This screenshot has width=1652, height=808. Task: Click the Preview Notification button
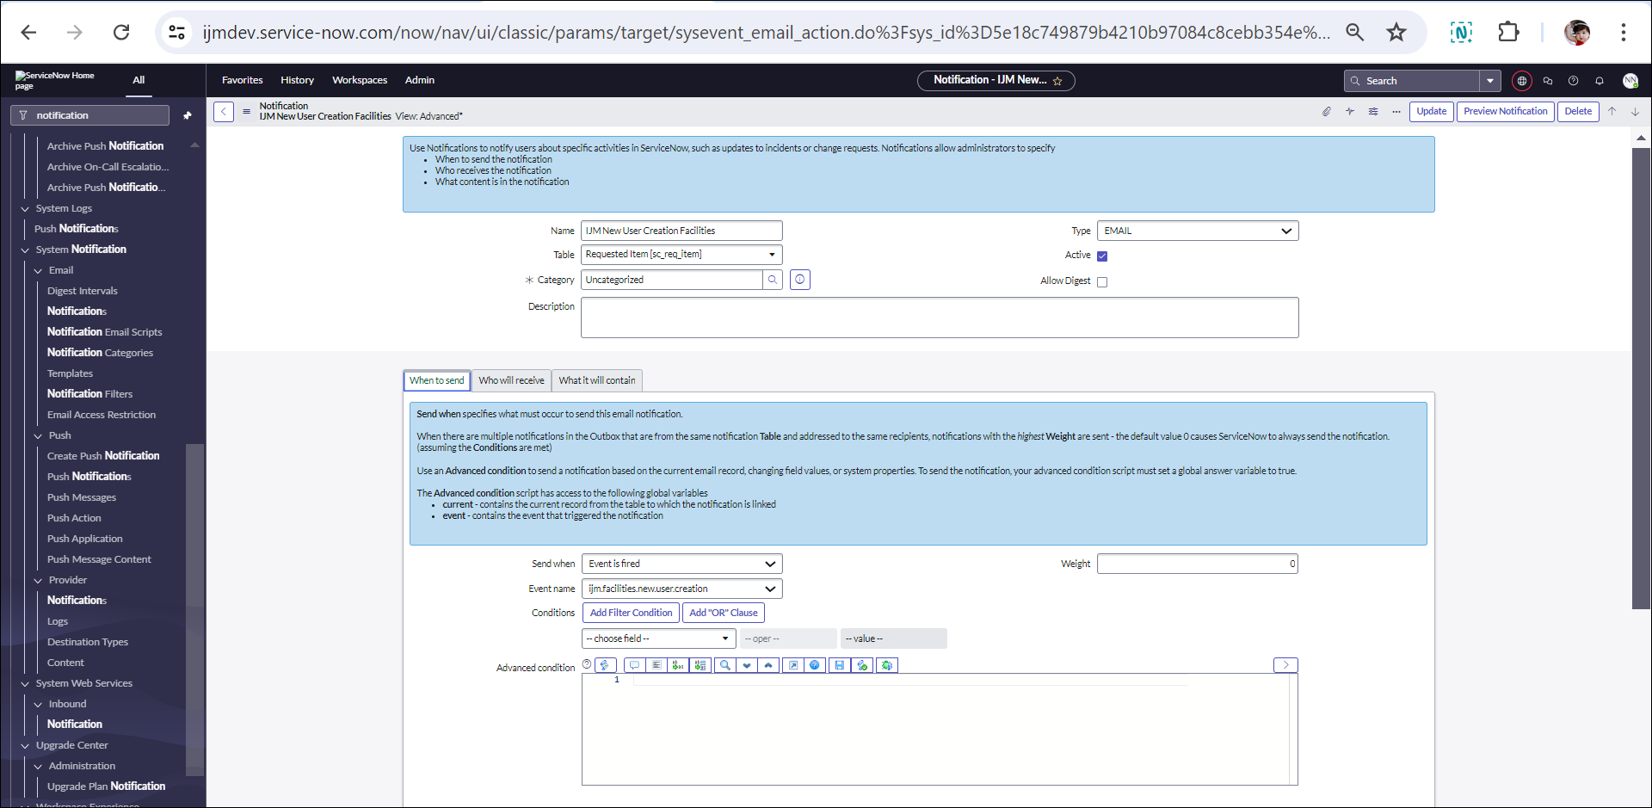(x=1505, y=112)
